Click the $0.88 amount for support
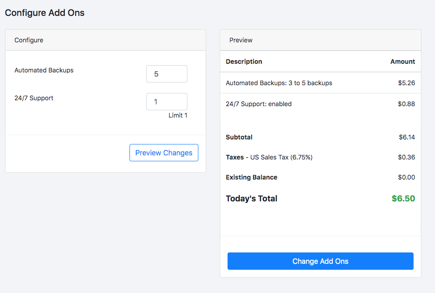Image resolution: width=435 pixels, height=293 pixels. click(x=406, y=104)
